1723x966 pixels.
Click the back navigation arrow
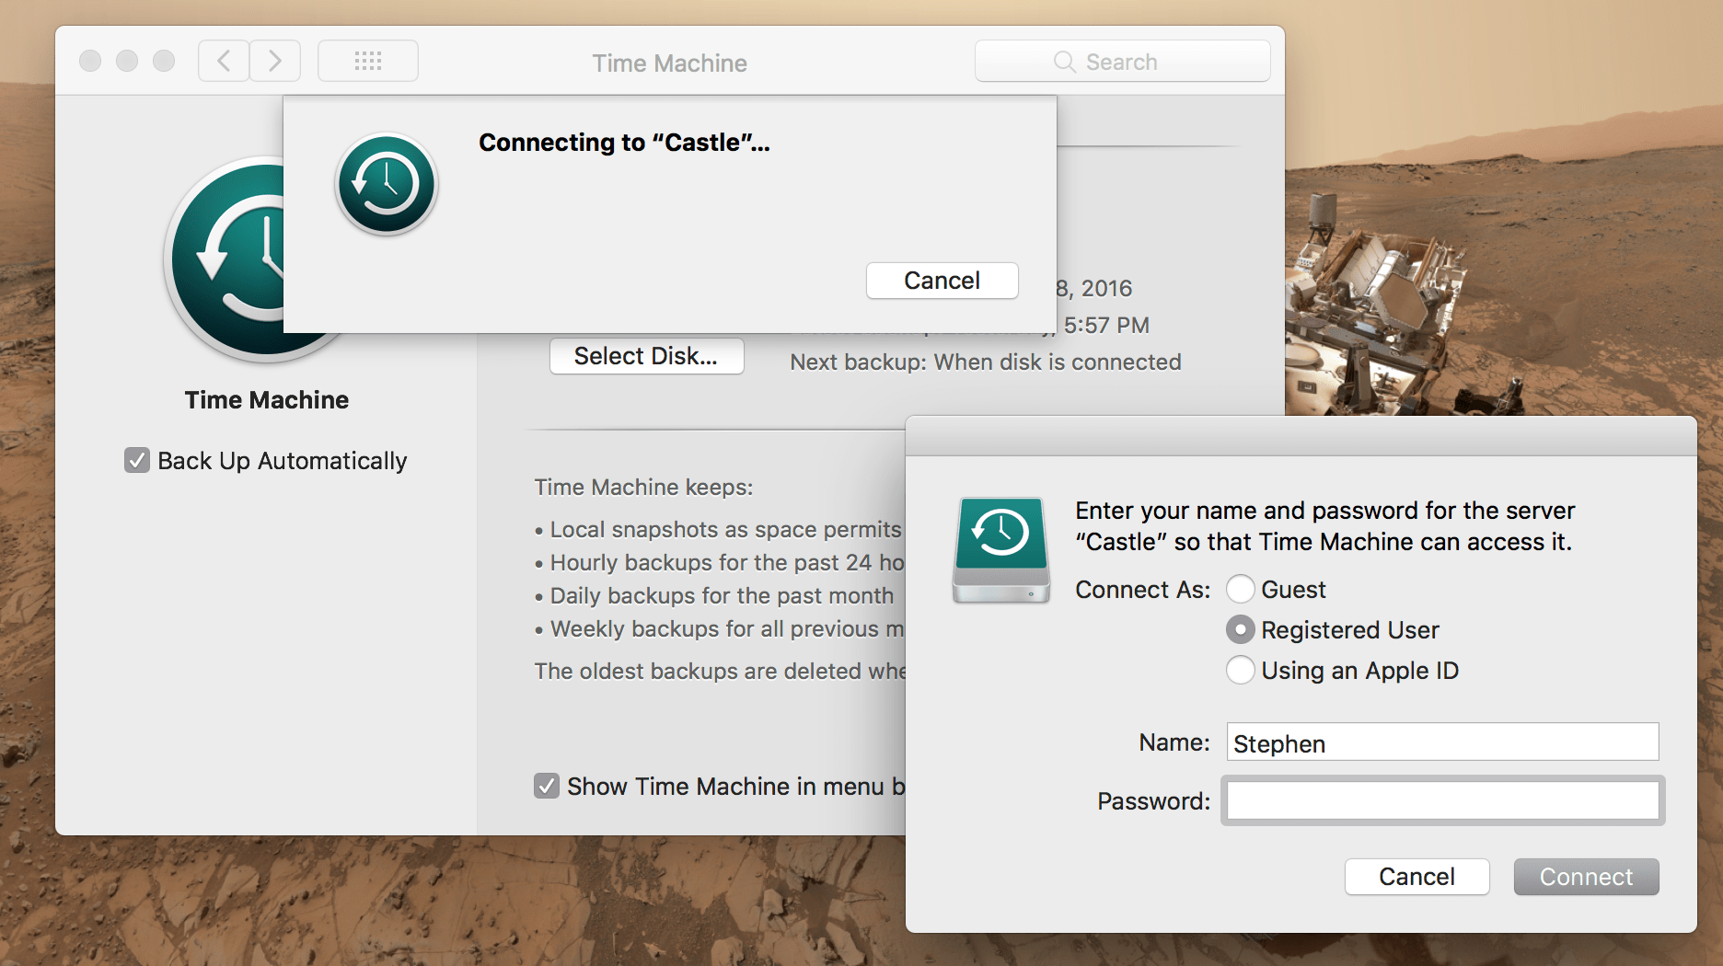[223, 60]
